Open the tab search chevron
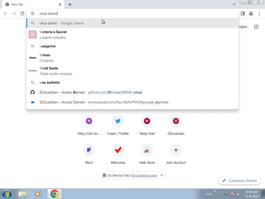Image resolution: width=265 pixels, height=199 pixels. click(234, 4)
